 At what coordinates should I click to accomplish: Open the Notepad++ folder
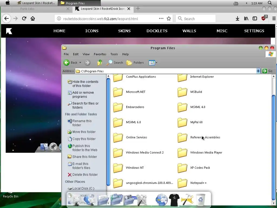pyautogui.click(x=192, y=183)
